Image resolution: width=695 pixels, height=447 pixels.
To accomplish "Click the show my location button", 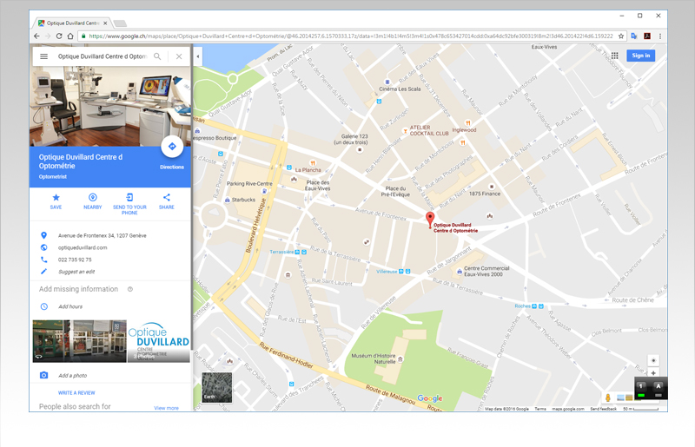I will [653, 360].
